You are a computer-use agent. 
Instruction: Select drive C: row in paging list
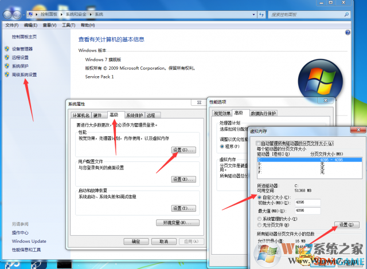tap(310, 160)
